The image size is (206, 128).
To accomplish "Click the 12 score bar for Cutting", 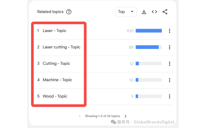I will (149, 63).
